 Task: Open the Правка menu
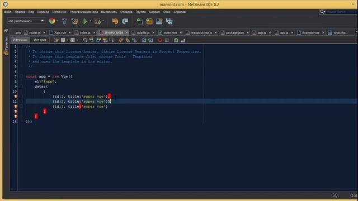point(20,12)
